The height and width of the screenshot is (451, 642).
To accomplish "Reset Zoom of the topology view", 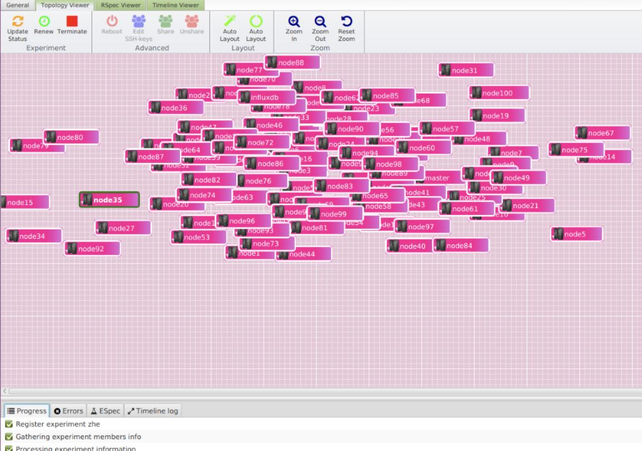I will (x=347, y=28).
